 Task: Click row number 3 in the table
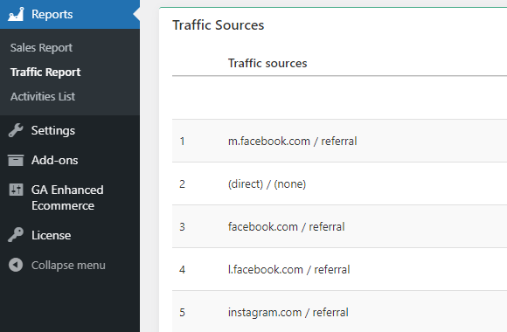(x=183, y=226)
